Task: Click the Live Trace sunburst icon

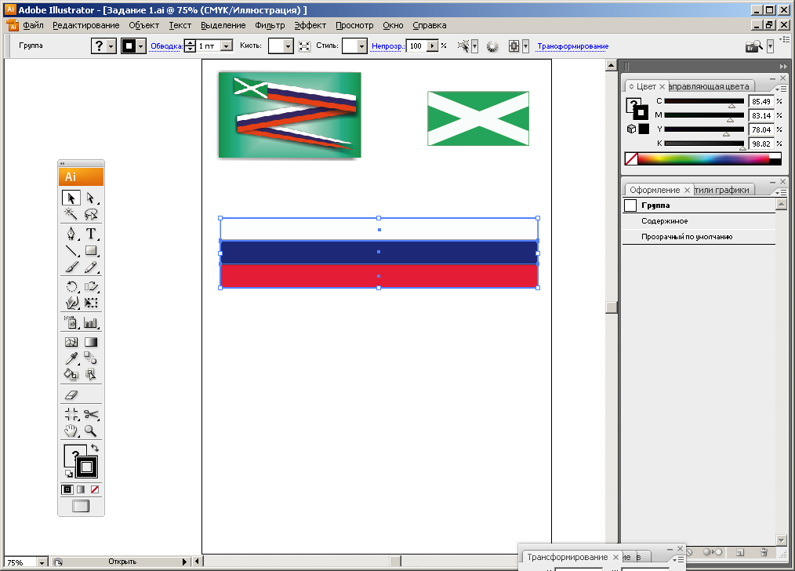Action: (x=492, y=46)
